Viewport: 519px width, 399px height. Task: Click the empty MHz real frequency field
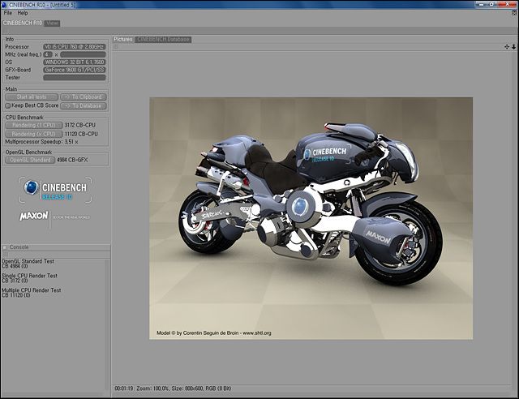tap(83, 54)
